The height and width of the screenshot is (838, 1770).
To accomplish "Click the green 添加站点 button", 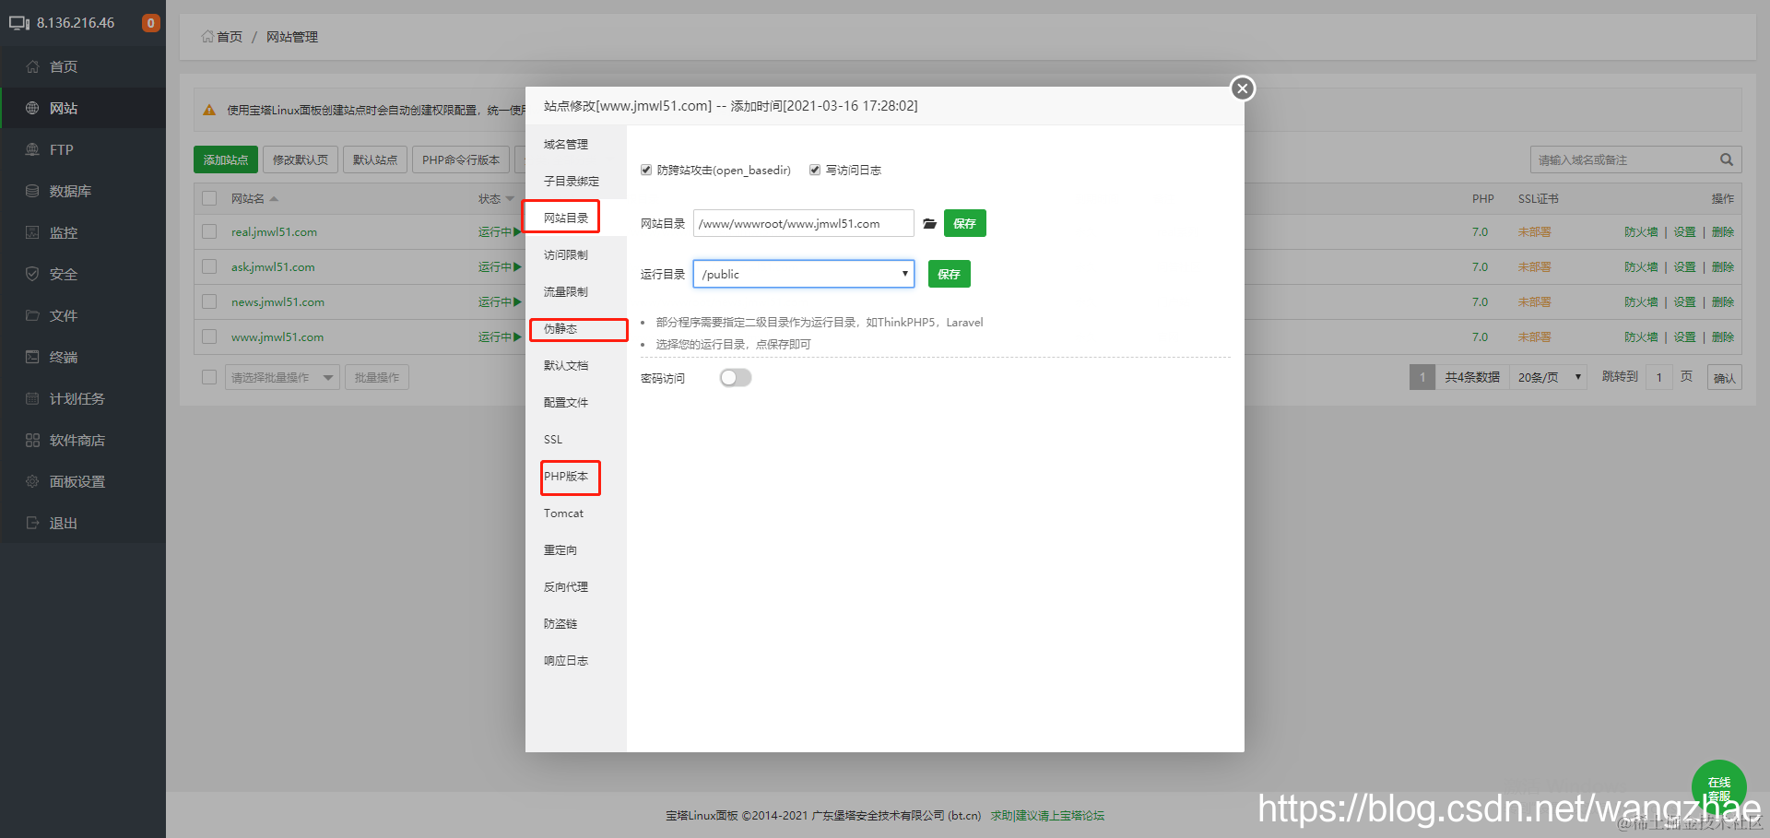I will (x=226, y=159).
